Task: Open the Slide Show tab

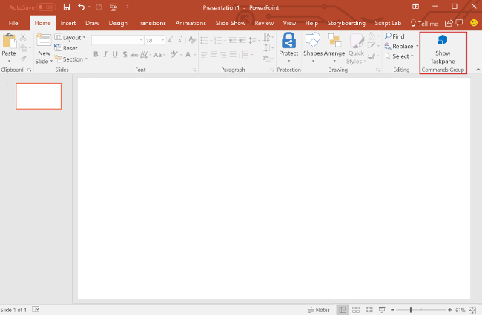Action: click(x=230, y=23)
